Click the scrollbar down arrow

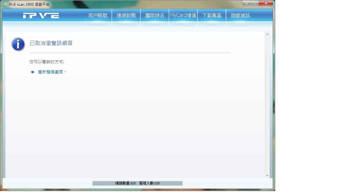267,175
